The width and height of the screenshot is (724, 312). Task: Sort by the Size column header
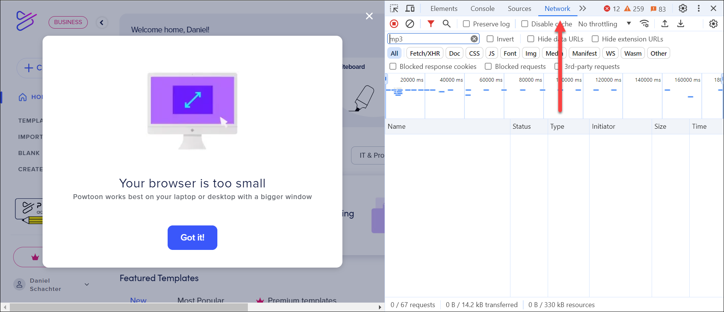pos(671,126)
